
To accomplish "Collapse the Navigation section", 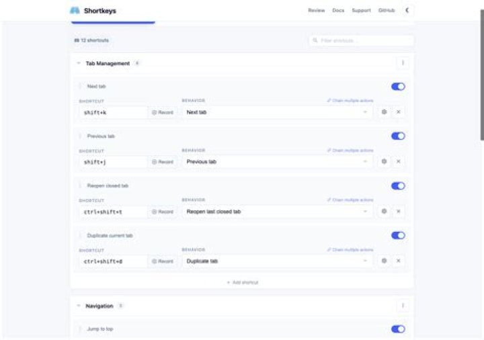I will click(79, 306).
